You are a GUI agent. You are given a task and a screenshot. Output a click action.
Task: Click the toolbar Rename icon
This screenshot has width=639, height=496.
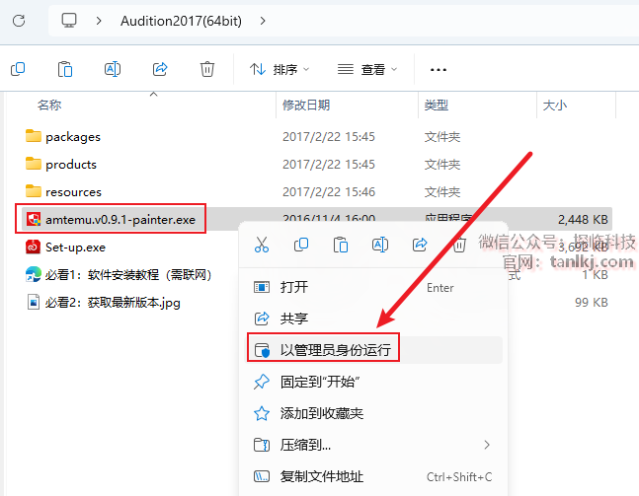[x=113, y=69]
